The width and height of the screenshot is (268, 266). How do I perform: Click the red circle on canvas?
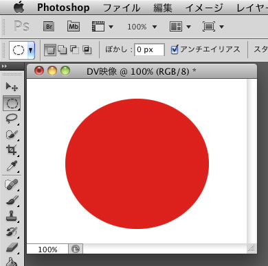pyautogui.click(x=137, y=164)
